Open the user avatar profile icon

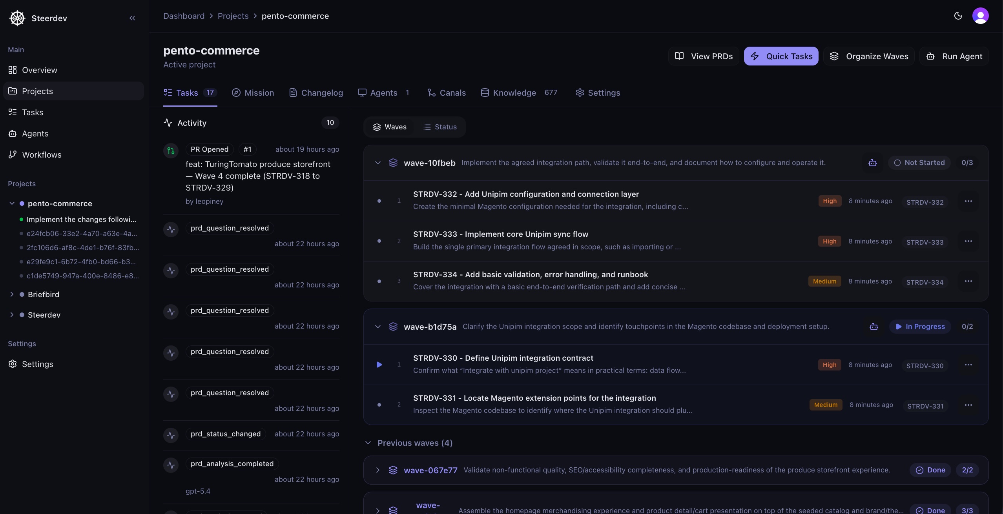(981, 16)
